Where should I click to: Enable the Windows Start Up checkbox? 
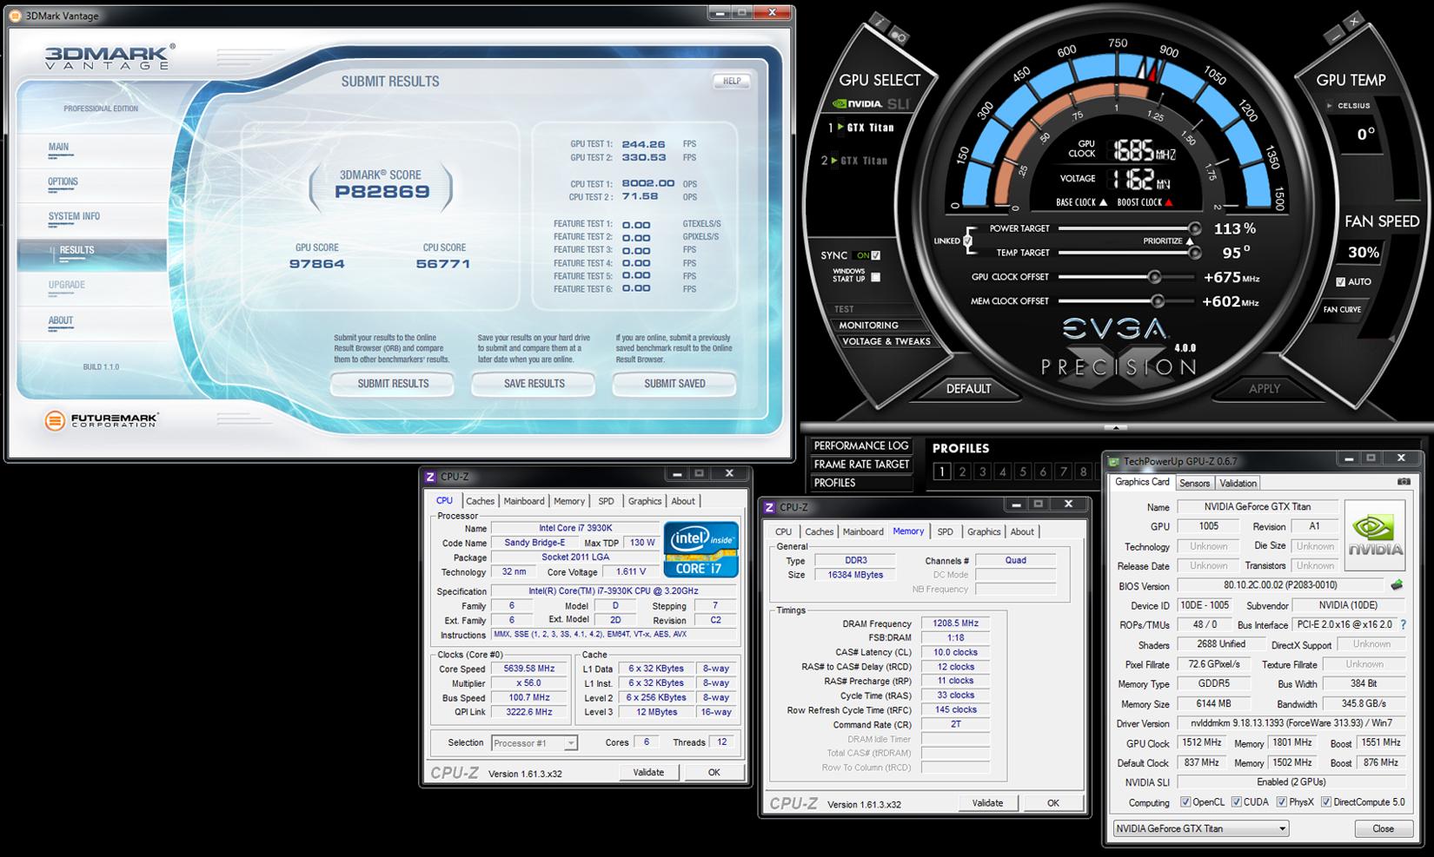point(876,277)
